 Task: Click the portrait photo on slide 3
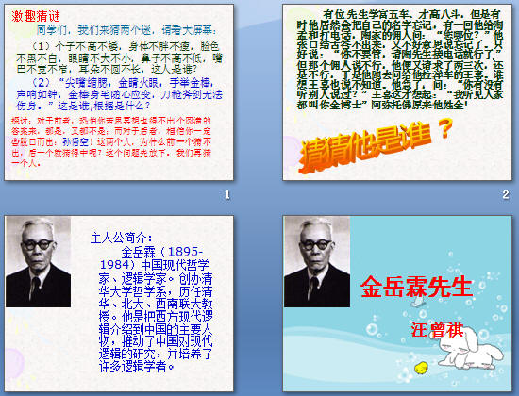[38, 262]
